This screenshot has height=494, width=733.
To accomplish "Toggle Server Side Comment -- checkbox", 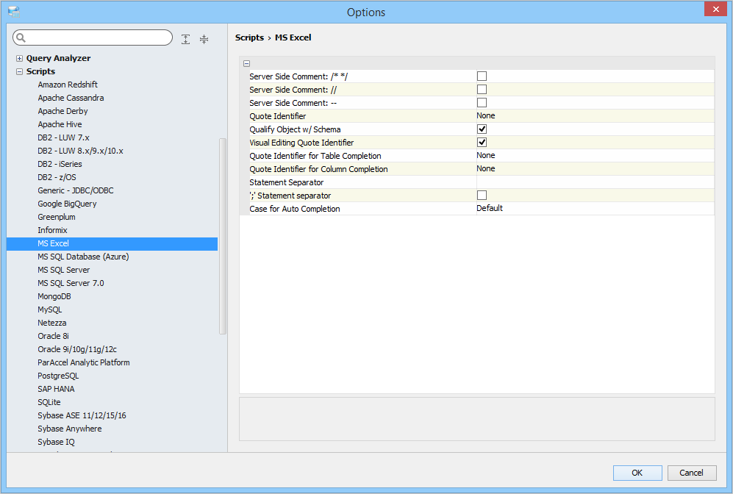I will (482, 102).
